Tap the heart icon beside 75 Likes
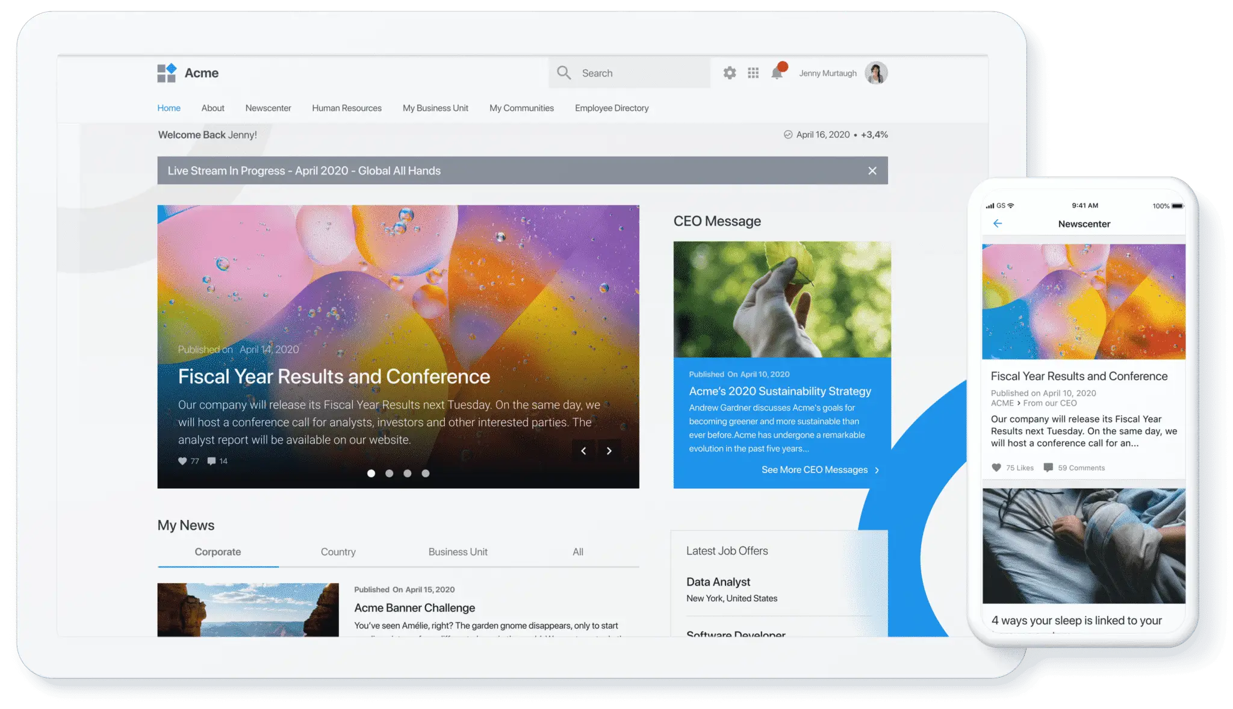Screen dimensions: 1233x709 click(x=996, y=468)
